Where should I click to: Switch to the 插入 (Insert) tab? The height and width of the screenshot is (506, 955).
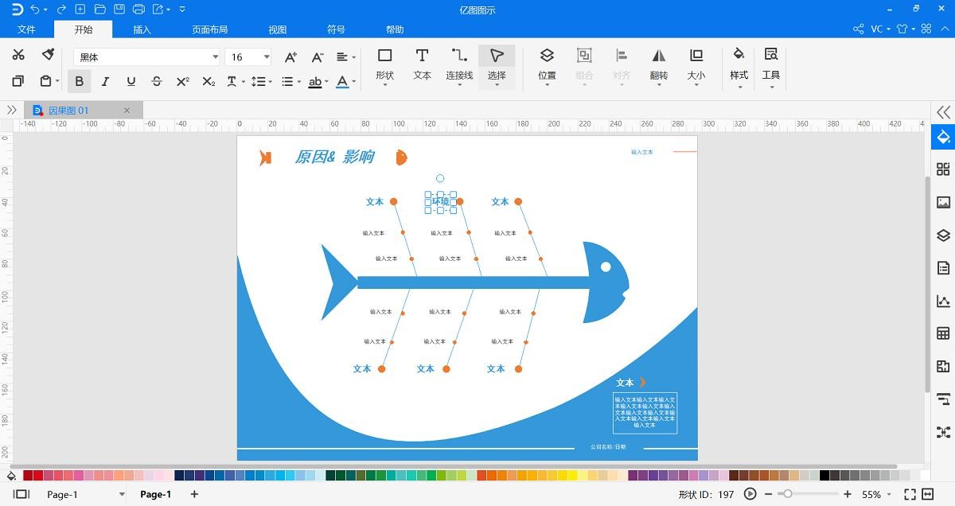142,29
